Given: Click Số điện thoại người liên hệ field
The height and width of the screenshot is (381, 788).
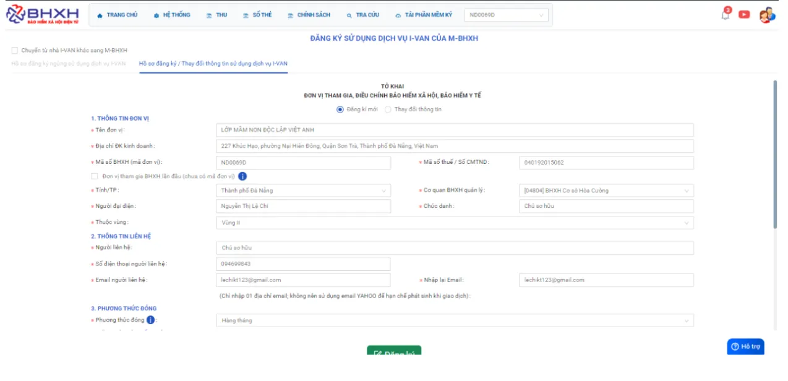Looking at the screenshot, I should point(303,264).
